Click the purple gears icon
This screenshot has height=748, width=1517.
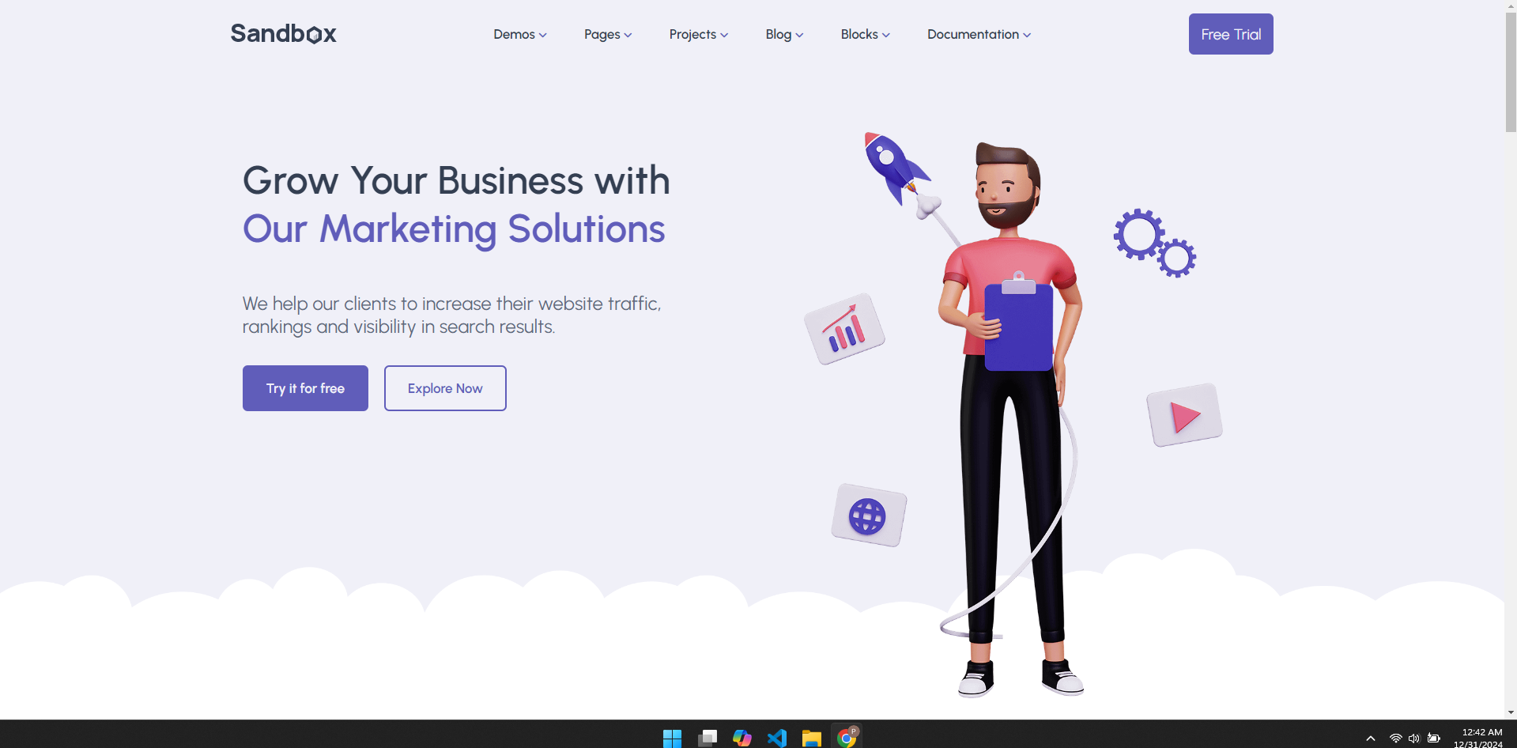tap(1155, 243)
